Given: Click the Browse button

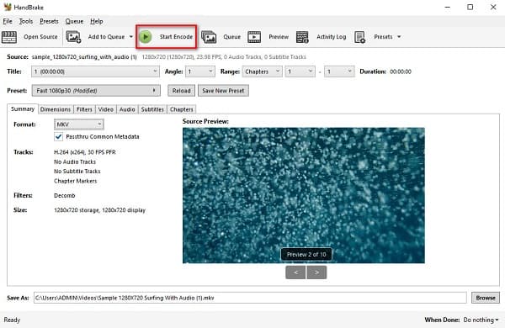Looking at the screenshot, I should coord(486,298).
